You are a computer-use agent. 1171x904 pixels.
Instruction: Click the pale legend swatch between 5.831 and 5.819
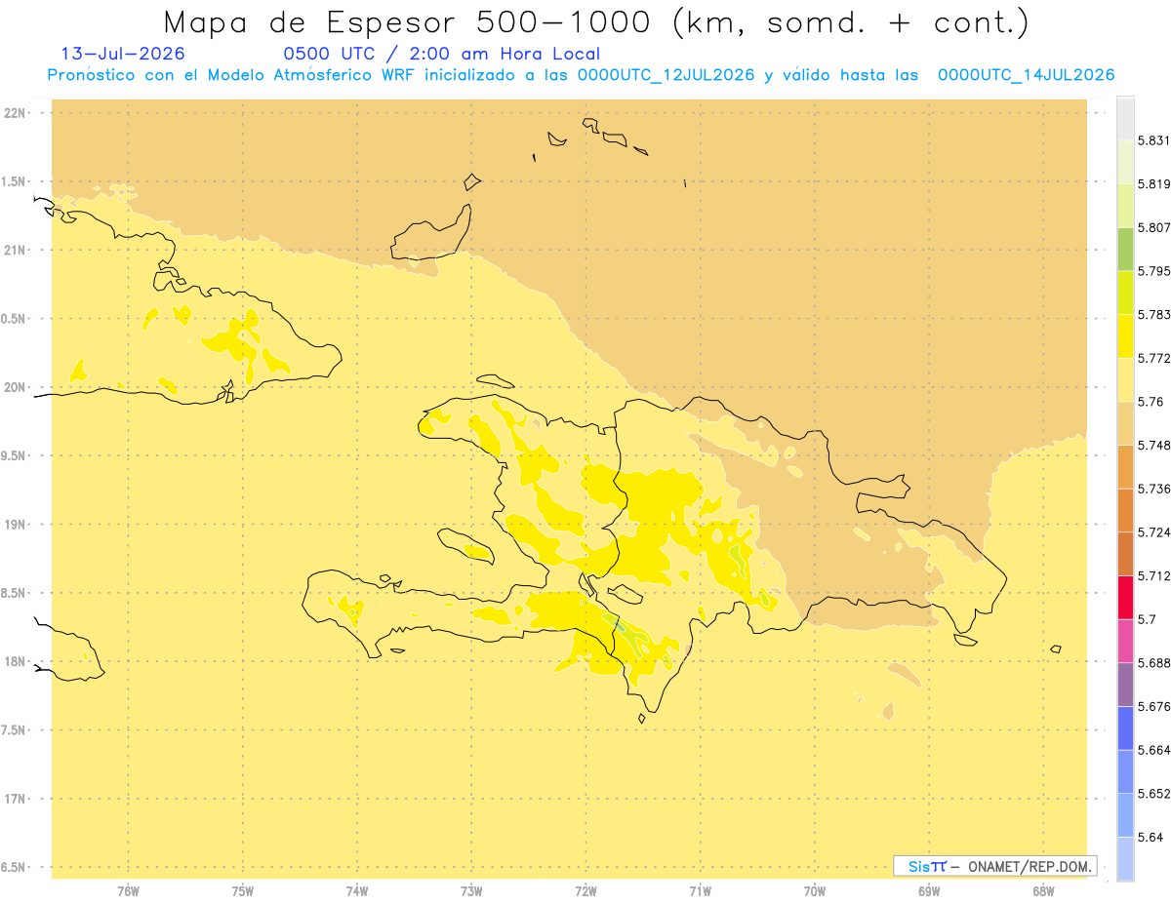coord(1125,161)
